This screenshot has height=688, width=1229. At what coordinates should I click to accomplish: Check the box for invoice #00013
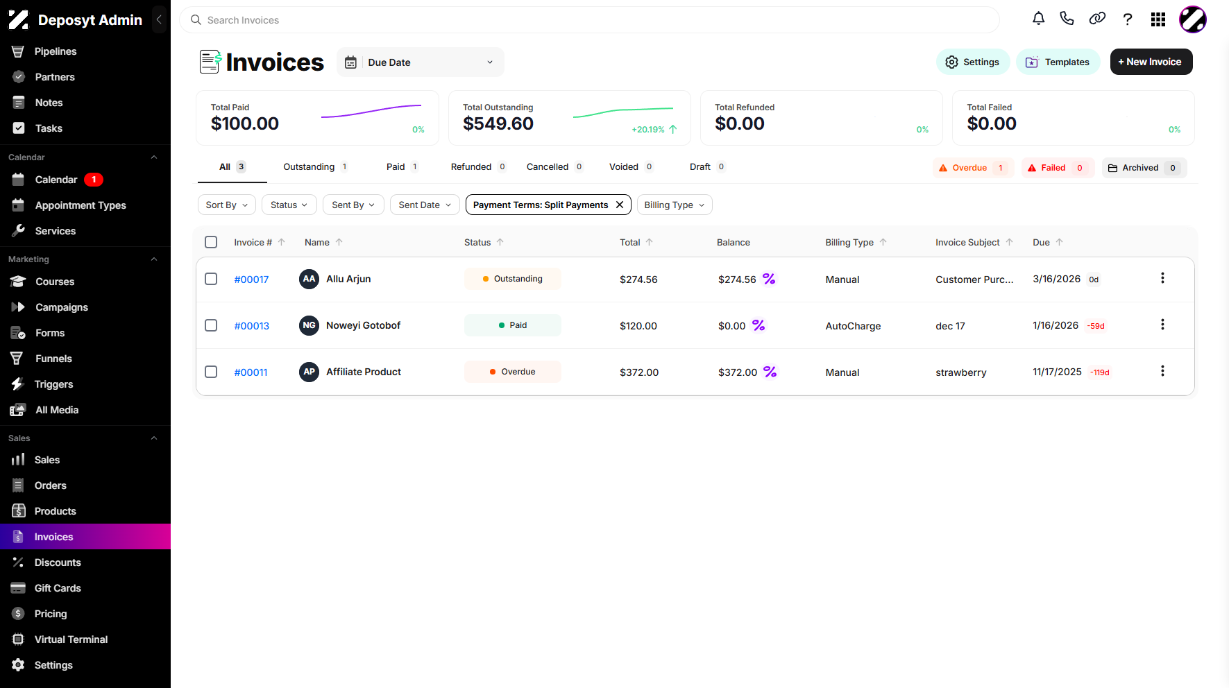211,325
